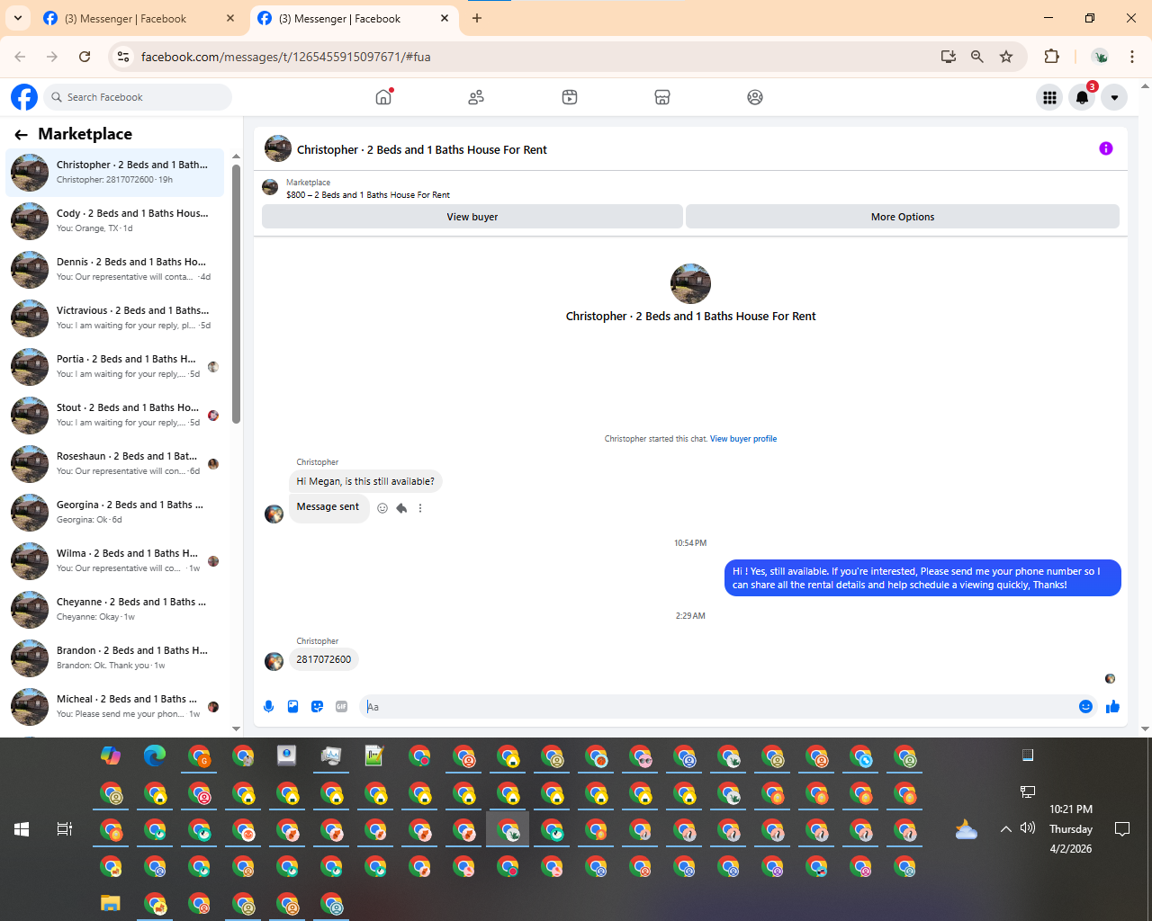Open Cheyanne's conversation in the list
The image size is (1152, 921).
tap(115, 610)
